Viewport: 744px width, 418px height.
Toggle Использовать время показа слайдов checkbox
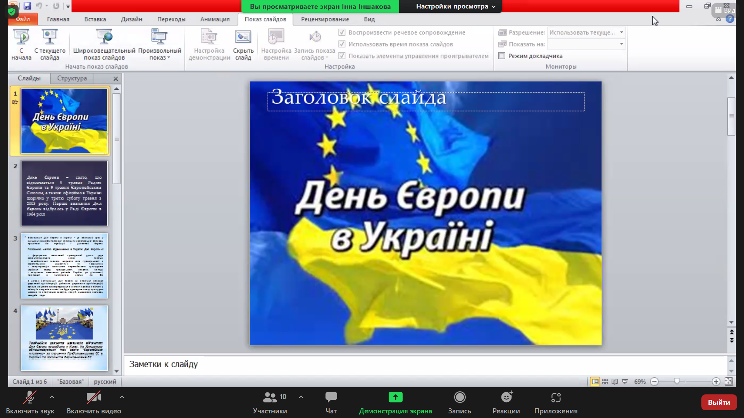342,44
